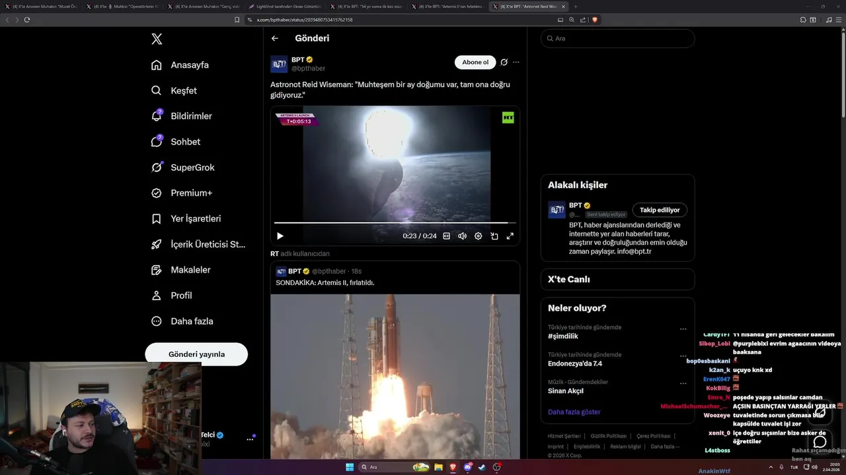Open Premium+ from sidebar
This screenshot has height=475, width=846.
point(182,193)
